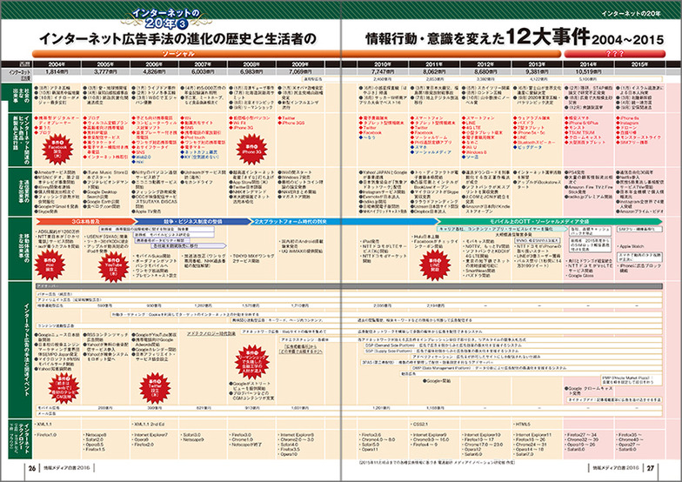Image resolution: width=682 pixels, height=482 pixels.
Task: Select the page number 27 footer
Action: point(651,468)
